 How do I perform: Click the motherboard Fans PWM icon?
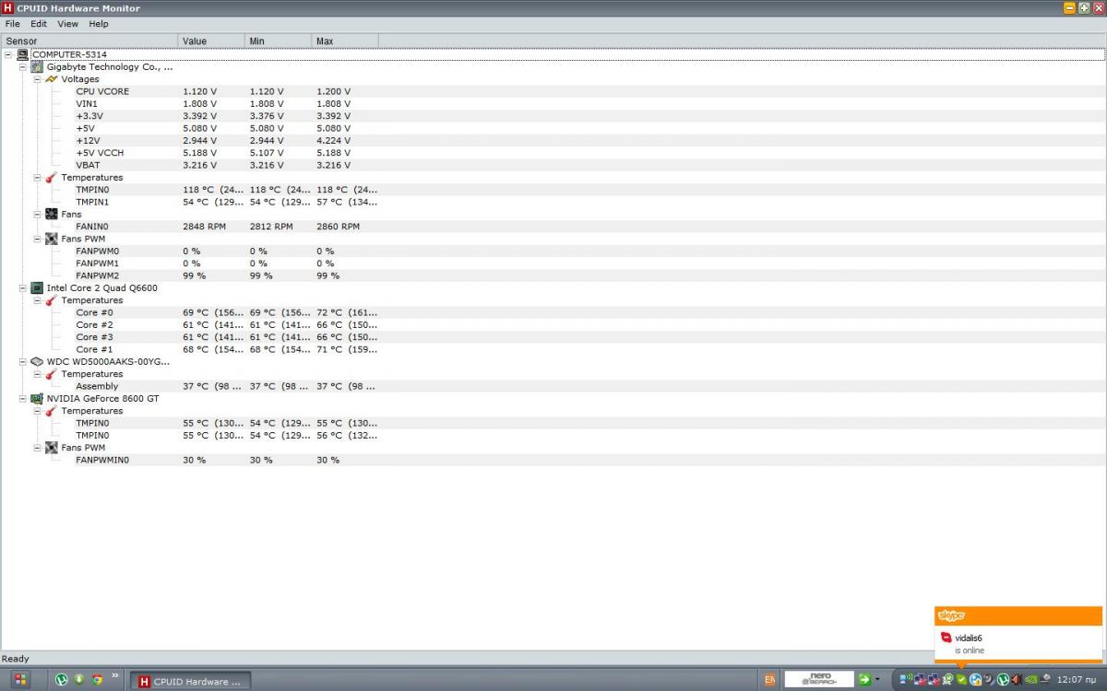coord(52,239)
